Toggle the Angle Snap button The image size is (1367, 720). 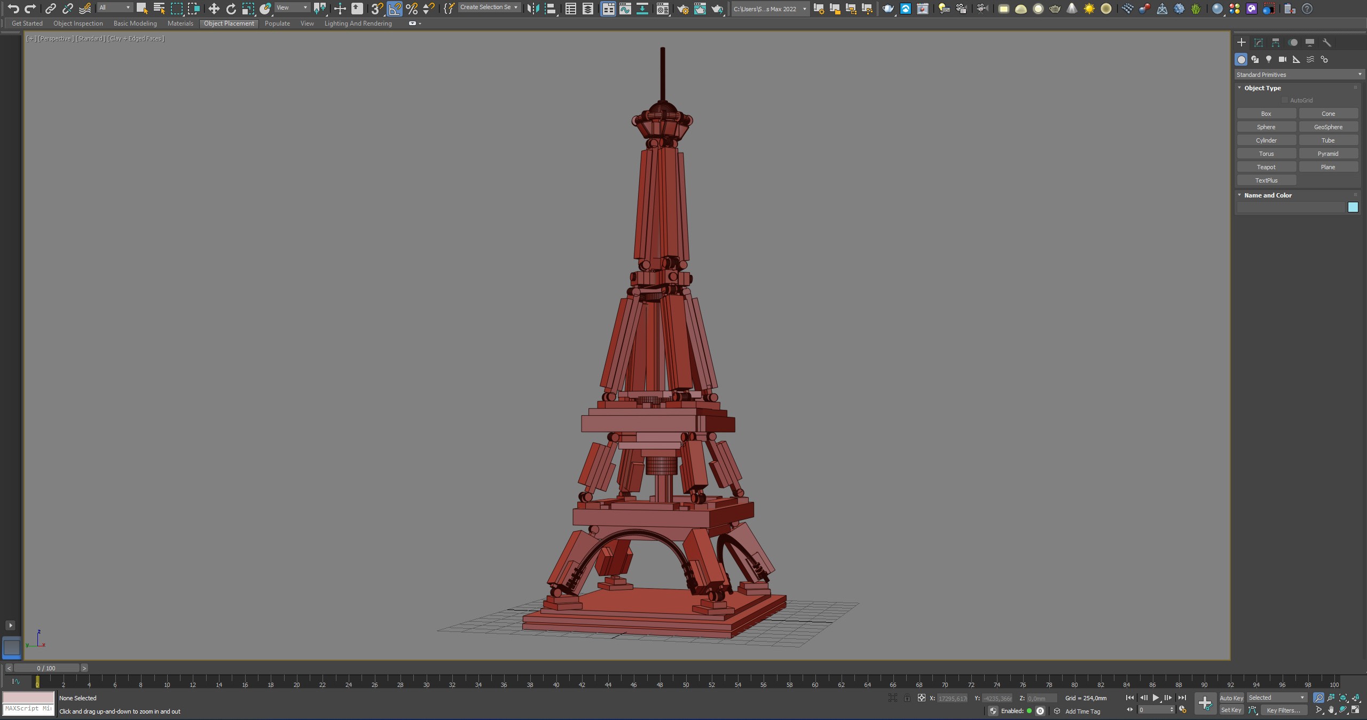395,9
